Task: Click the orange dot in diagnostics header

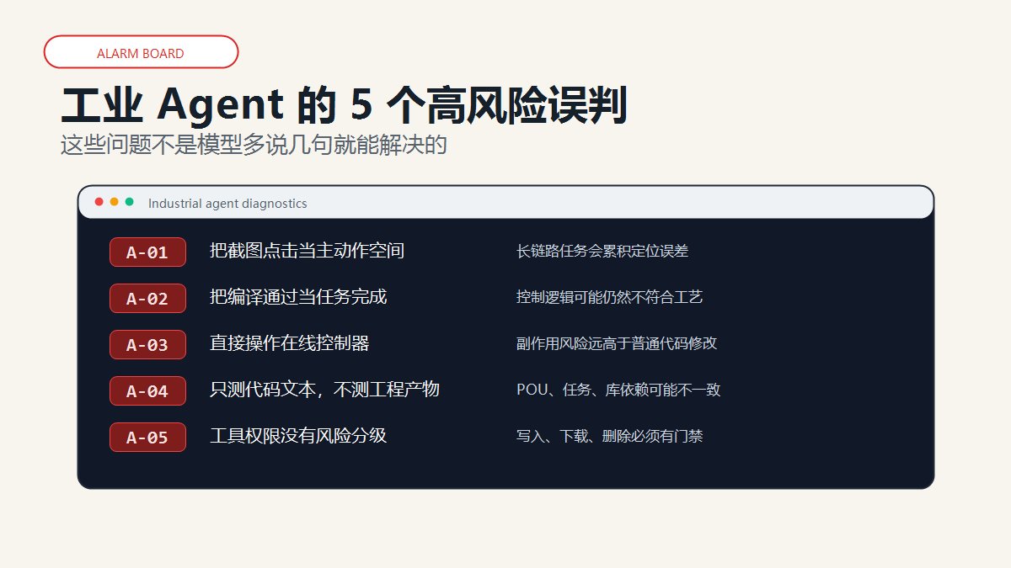Action: click(x=115, y=202)
